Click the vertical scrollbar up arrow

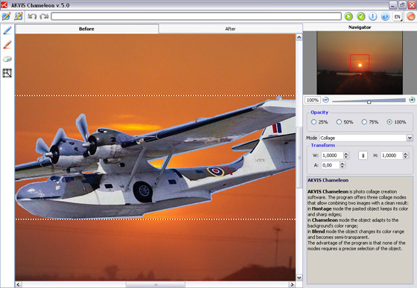pos(299,37)
